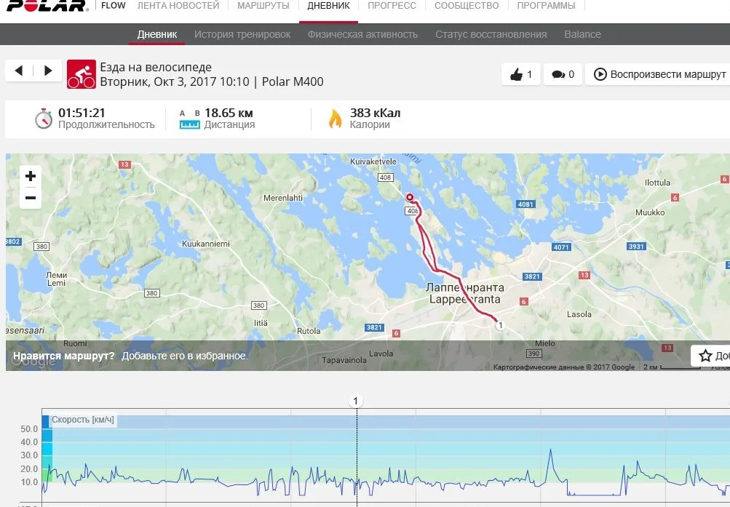This screenshot has height=507, width=730.
Task: Switch to Статус восстановления tab
Action: coord(491,34)
